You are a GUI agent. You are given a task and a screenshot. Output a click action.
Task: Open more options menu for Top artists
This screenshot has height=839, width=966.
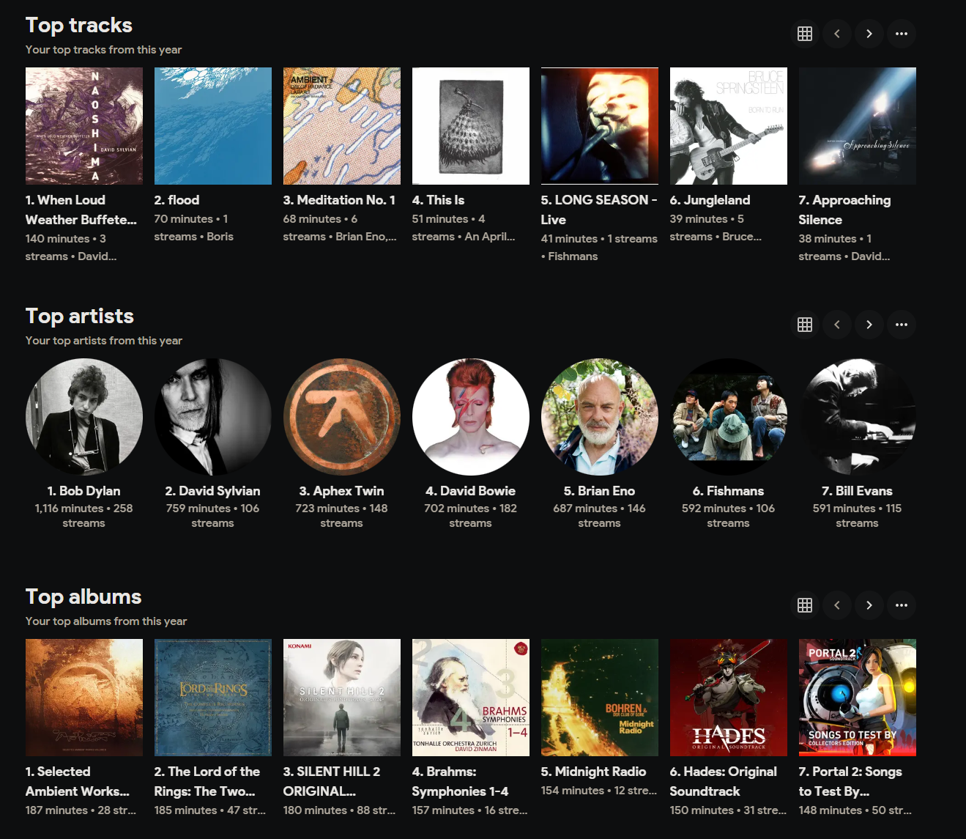click(x=902, y=325)
